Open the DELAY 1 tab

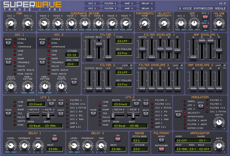(x=147, y=3)
